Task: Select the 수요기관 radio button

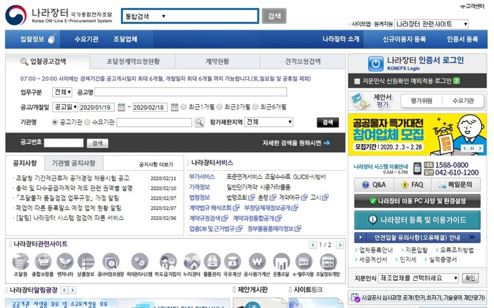Action: (87, 122)
